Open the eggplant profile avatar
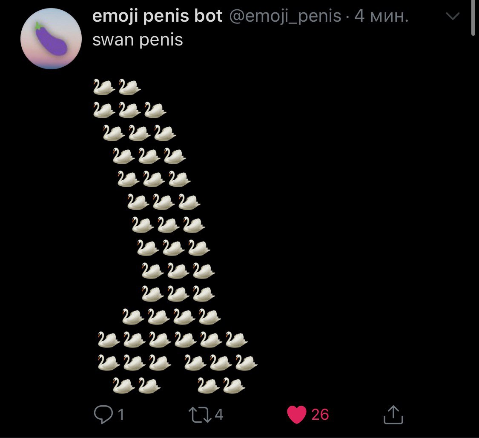This screenshot has width=479, height=438. 51,39
